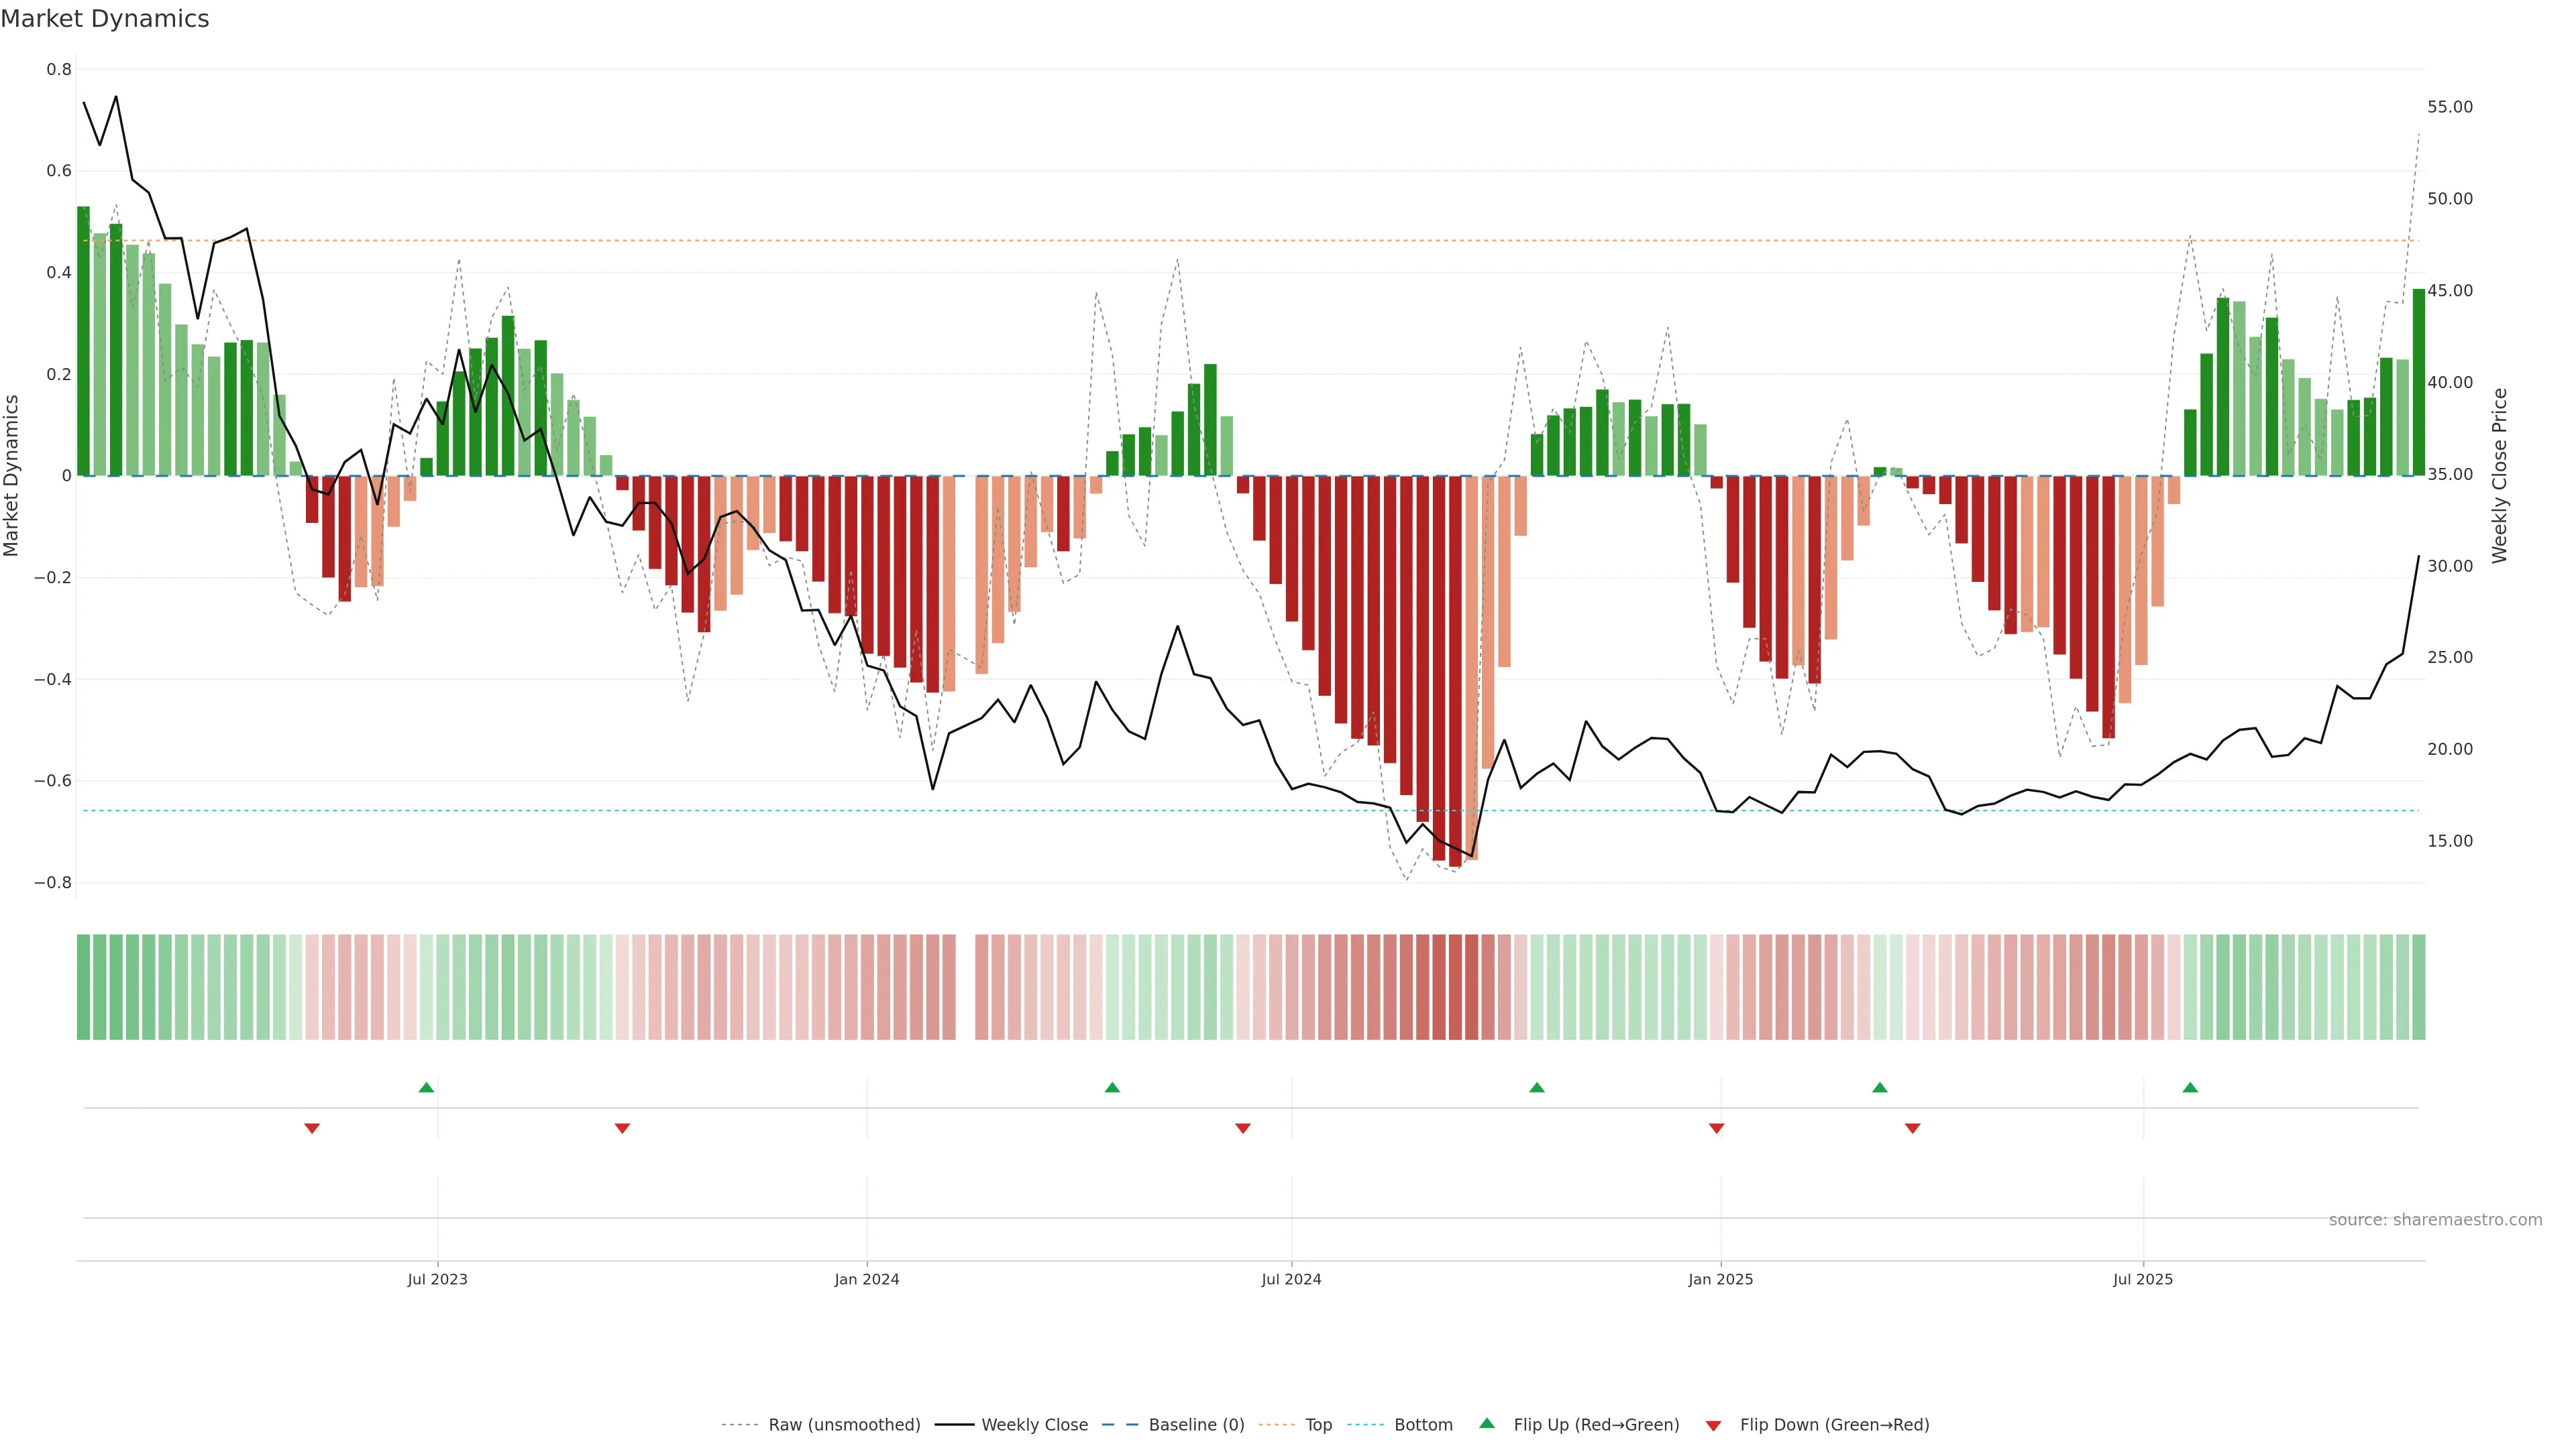This screenshot has width=2576, height=1448.
Task: Click the Flip Up legend triangle icon
Action: click(1487, 1423)
